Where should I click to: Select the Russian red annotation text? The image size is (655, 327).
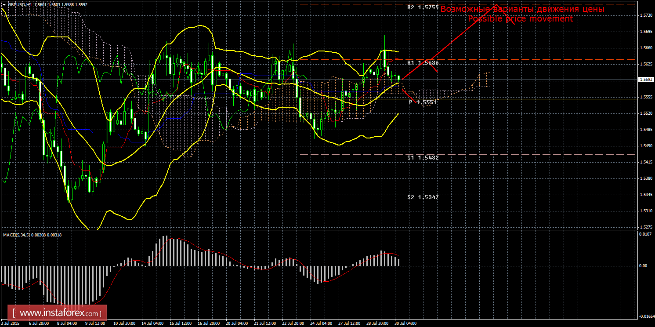tap(522, 9)
